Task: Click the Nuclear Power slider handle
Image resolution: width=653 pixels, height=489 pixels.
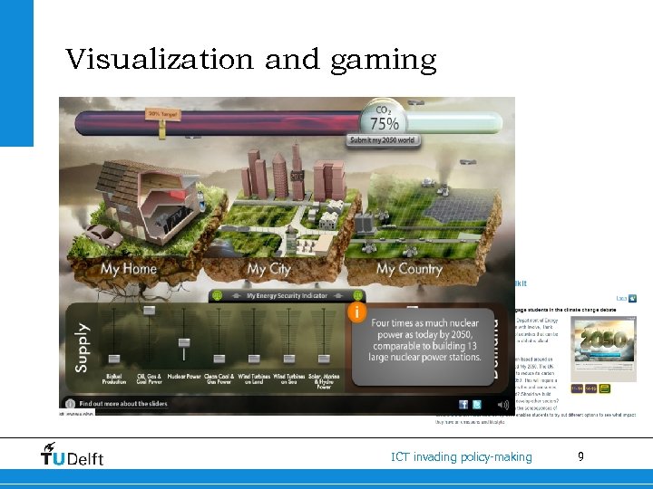Action: click(x=184, y=342)
